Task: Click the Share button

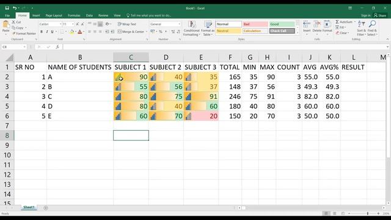Action: [x=380, y=15]
